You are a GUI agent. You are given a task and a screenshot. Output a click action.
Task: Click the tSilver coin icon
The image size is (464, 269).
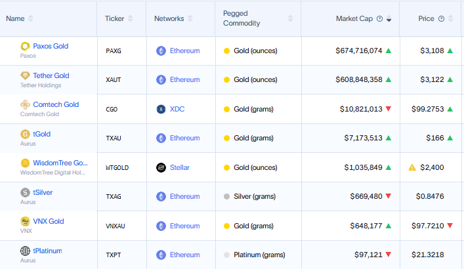click(x=25, y=192)
